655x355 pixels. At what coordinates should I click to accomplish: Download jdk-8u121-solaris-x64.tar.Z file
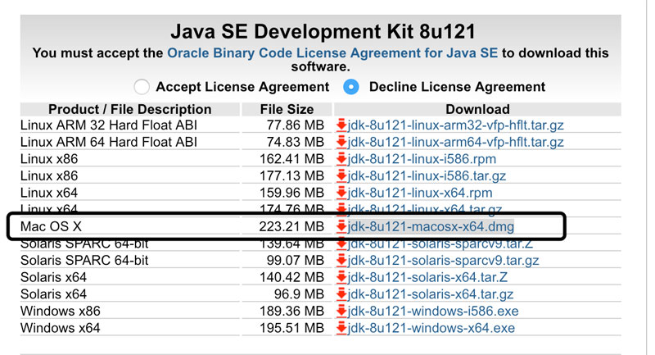coord(427,277)
